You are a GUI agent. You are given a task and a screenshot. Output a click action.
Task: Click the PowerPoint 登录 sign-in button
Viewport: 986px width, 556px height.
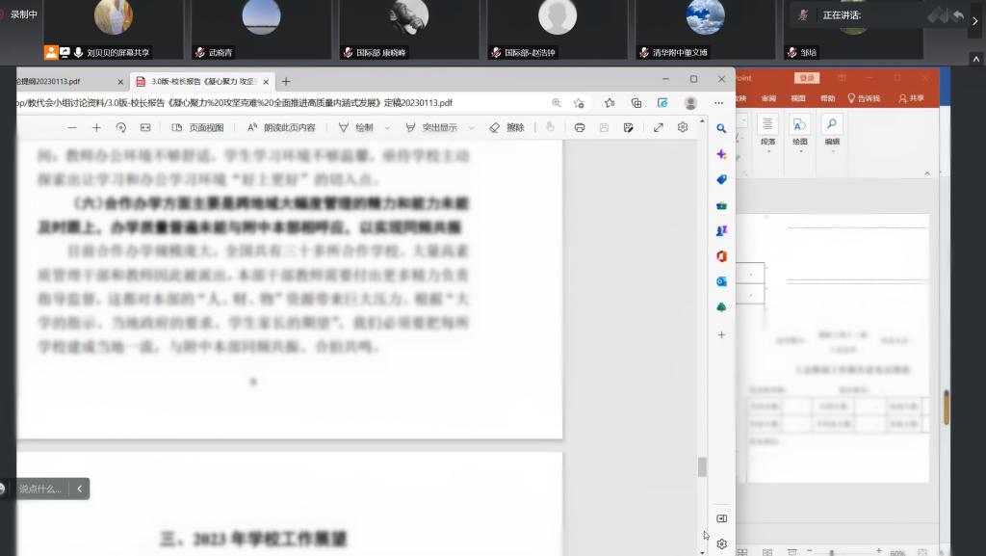[x=807, y=78]
